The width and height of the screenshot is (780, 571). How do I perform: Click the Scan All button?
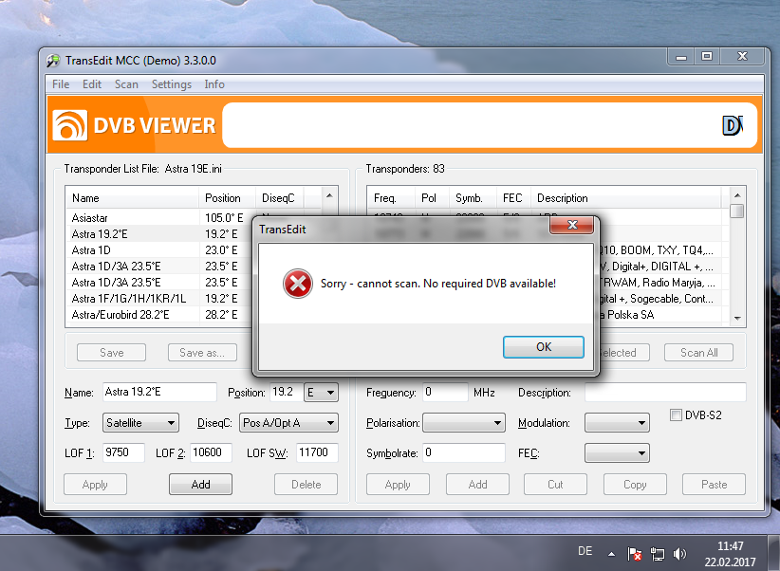(x=698, y=353)
